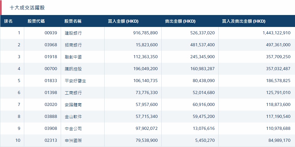The width and height of the screenshot is (295, 147).
Task: Click the 股票代碼 column header
Action: [36, 21]
